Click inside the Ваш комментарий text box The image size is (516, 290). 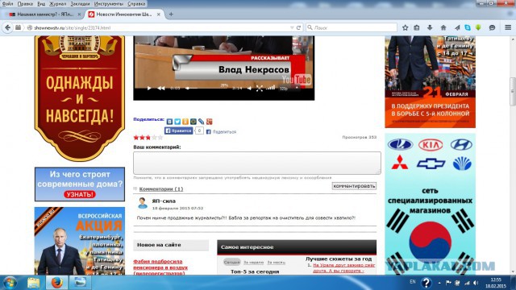tap(257, 163)
